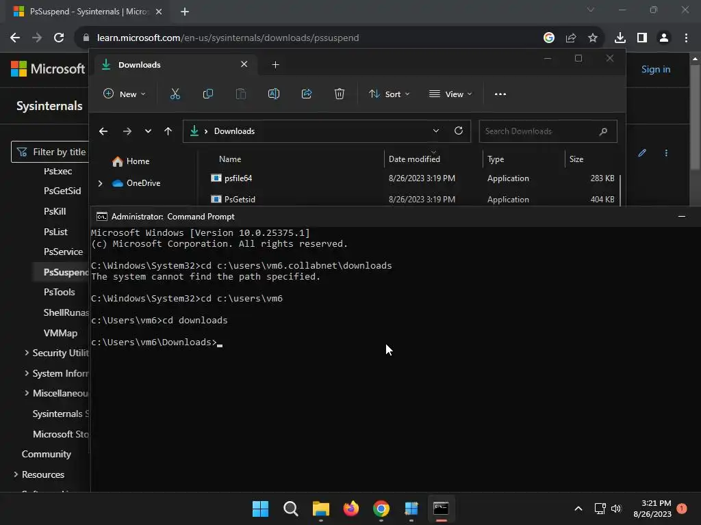
Task: Open the vertical dots menu on the Microsoft page
Action: click(x=666, y=153)
